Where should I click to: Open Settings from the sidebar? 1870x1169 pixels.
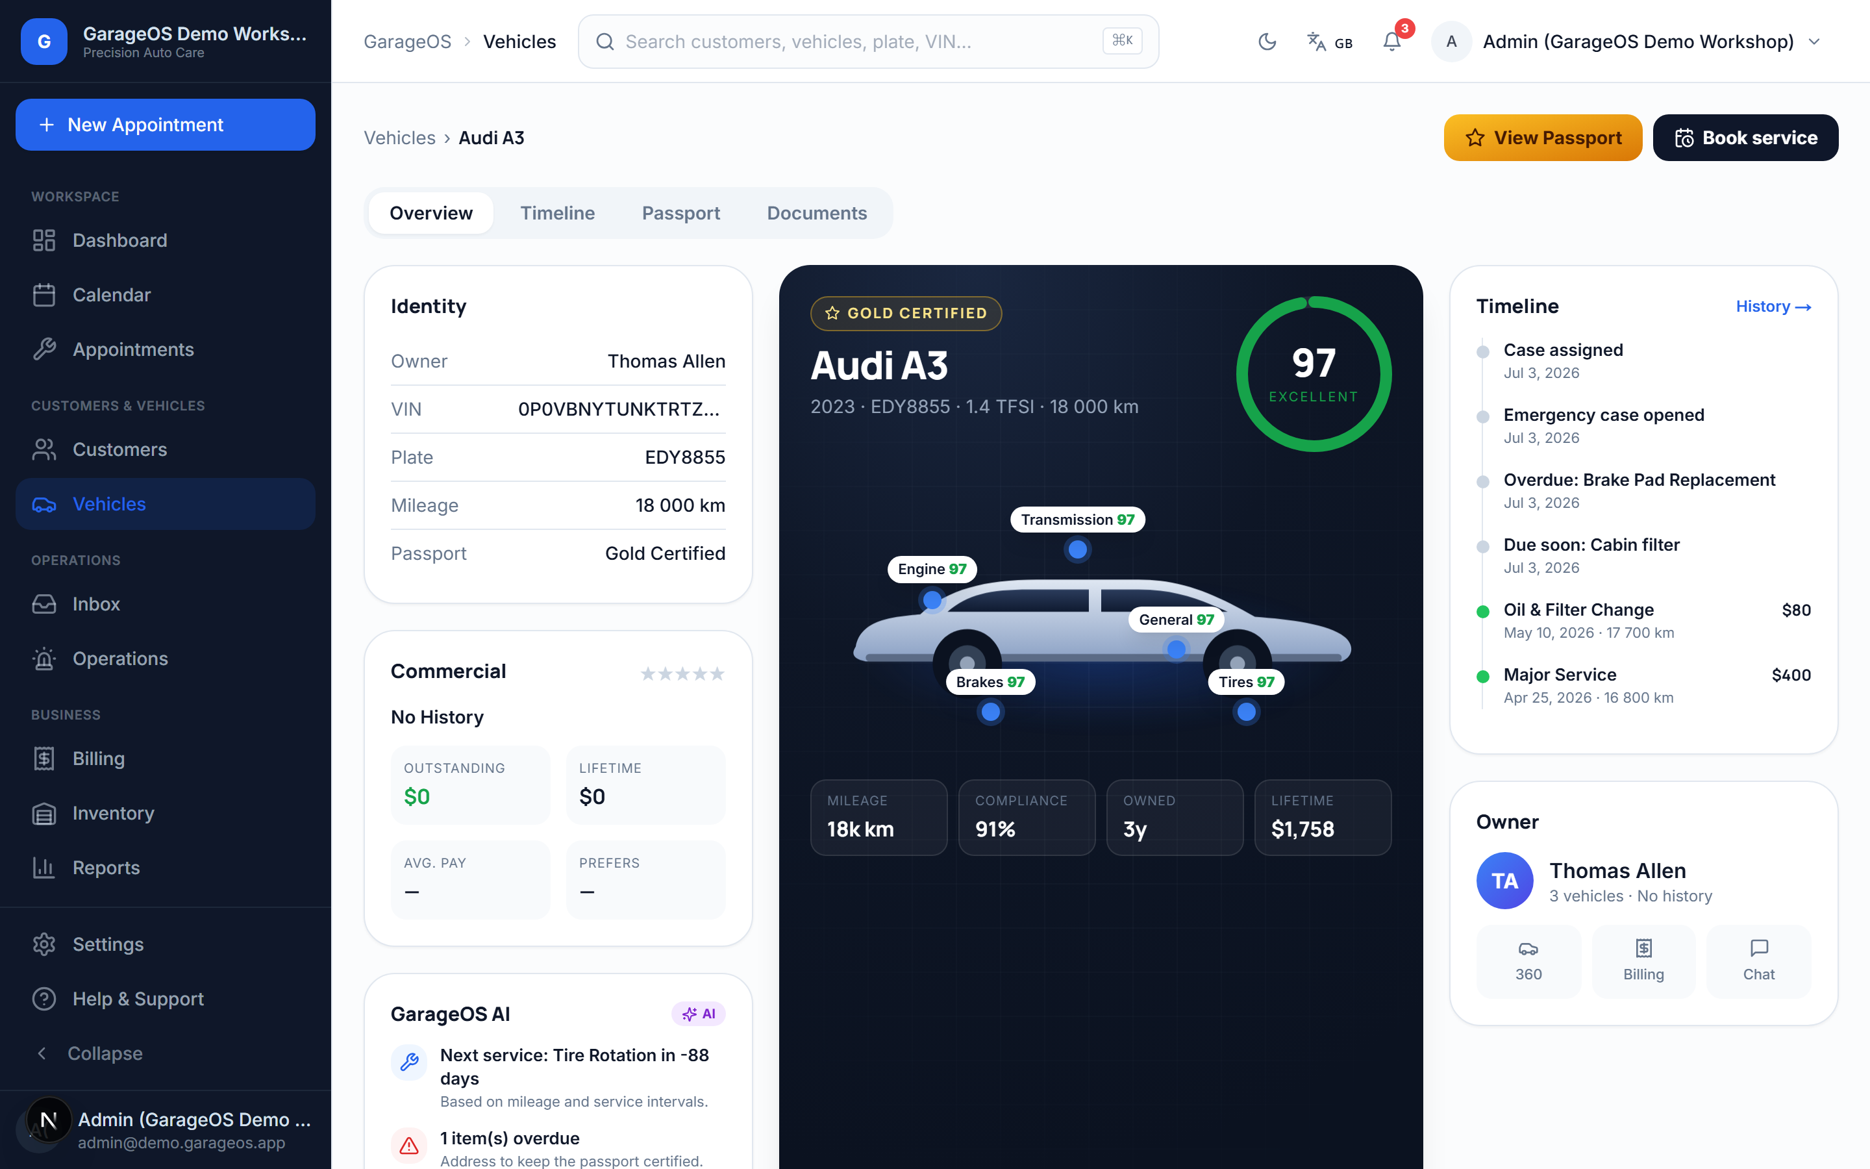[x=164, y=944]
